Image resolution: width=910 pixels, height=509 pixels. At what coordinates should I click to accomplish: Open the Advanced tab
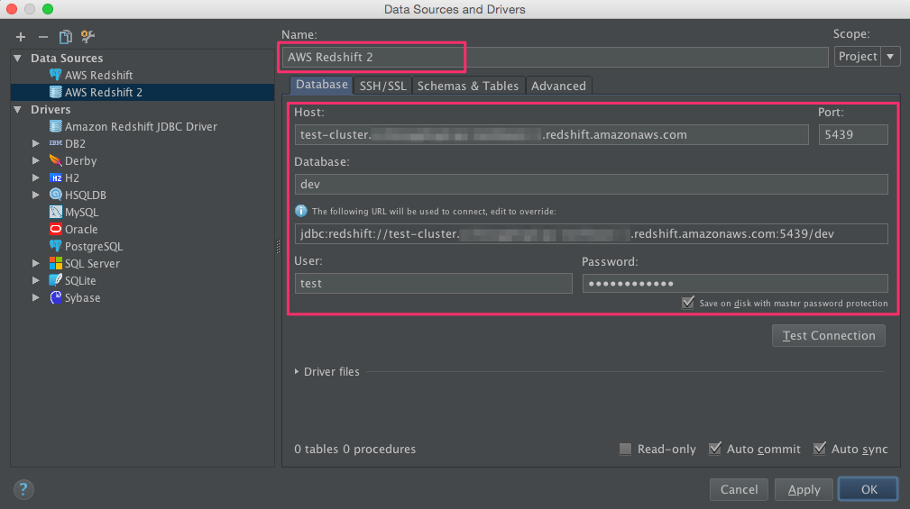pyautogui.click(x=558, y=86)
